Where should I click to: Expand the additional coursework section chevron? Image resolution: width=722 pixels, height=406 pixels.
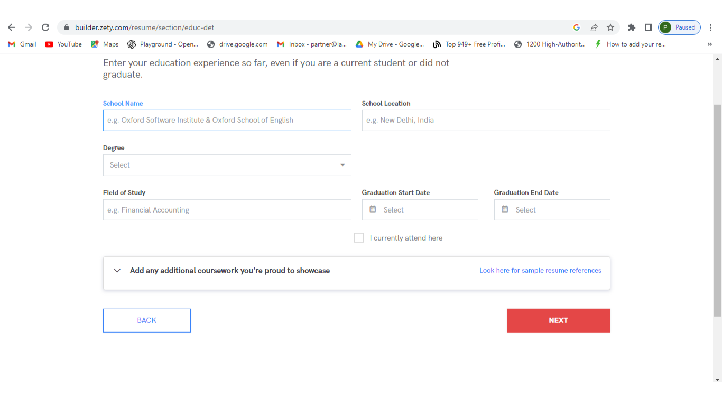(x=117, y=271)
